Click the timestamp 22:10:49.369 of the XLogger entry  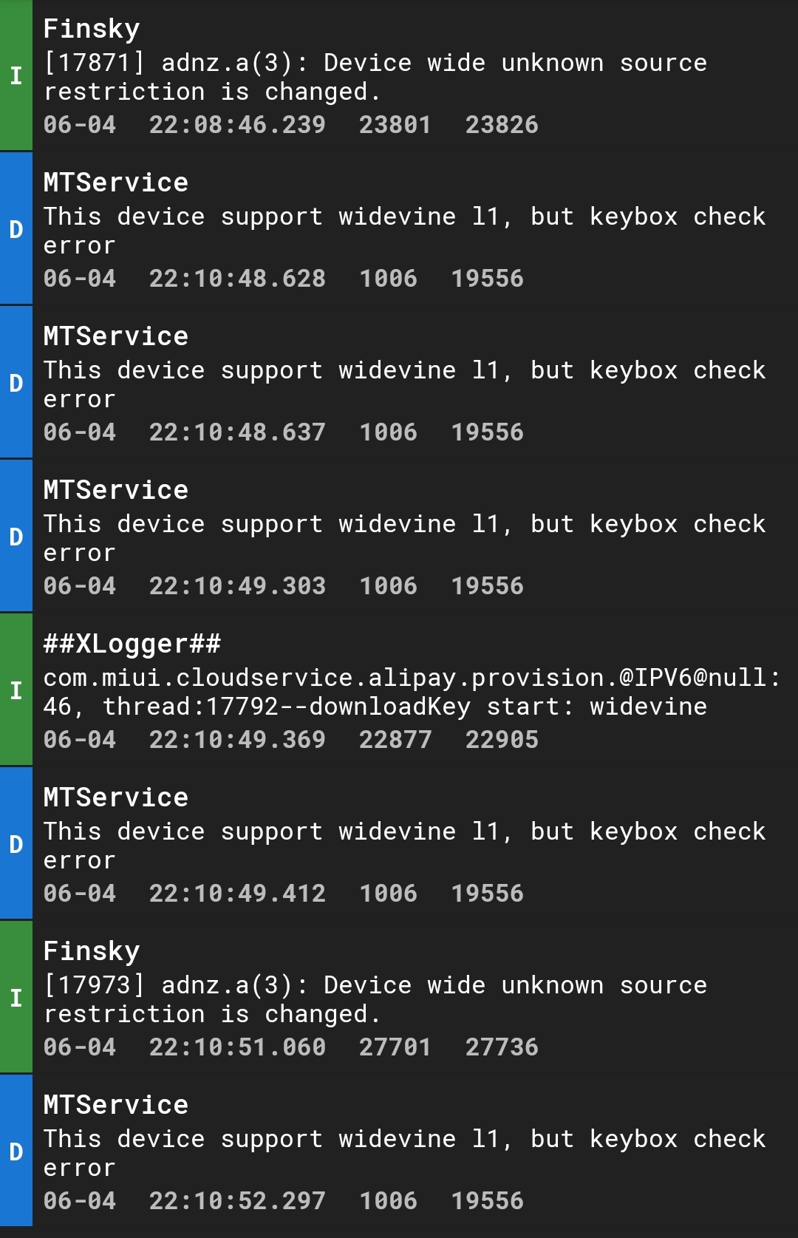[237, 739]
